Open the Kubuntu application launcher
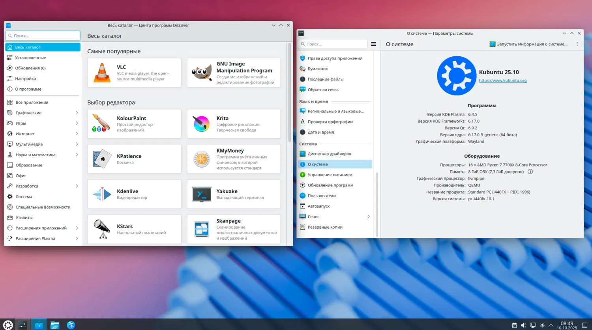592x330 pixels. (x=8, y=325)
